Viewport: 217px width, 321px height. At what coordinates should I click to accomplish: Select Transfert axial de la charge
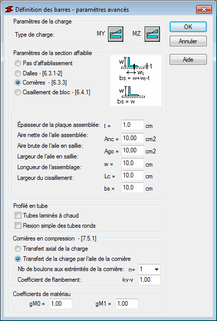point(51,249)
